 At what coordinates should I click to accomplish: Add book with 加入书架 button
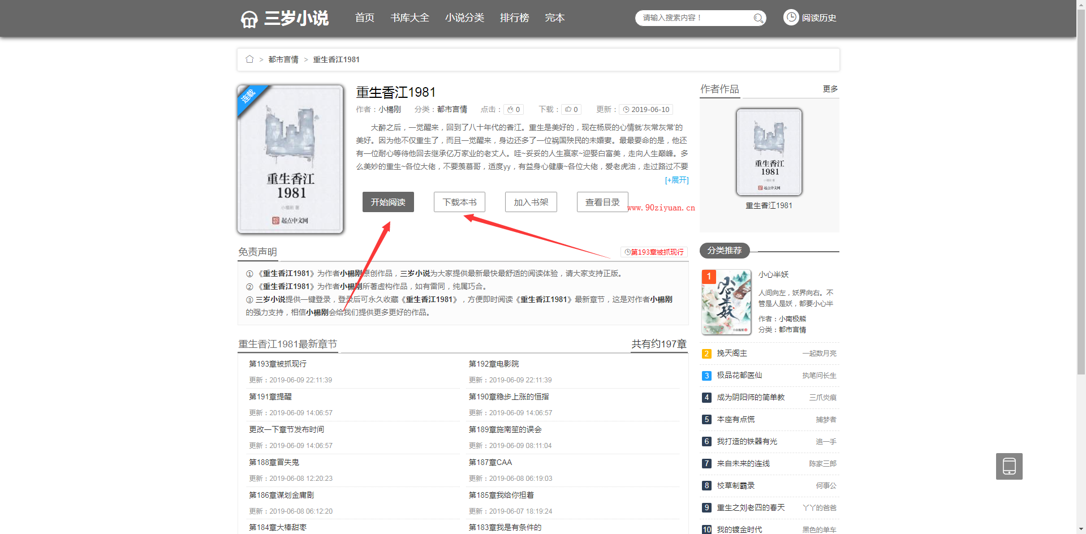point(531,202)
